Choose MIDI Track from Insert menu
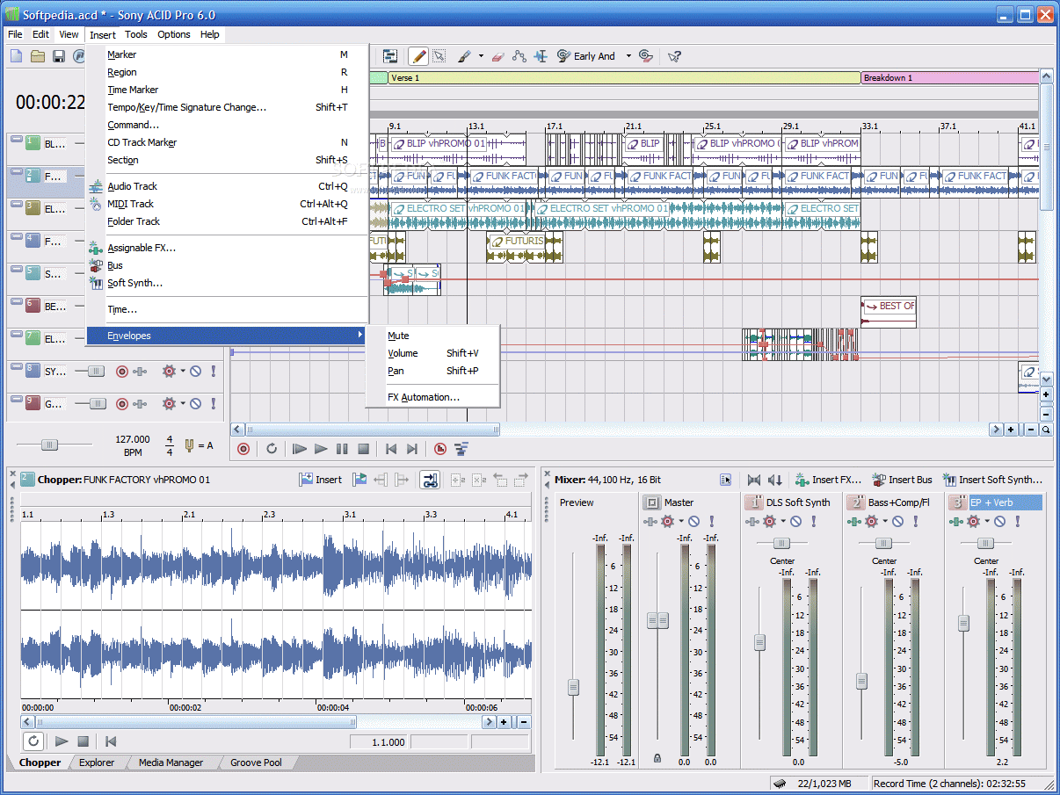This screenshot has height=795, width=1060. click(227, 204)
